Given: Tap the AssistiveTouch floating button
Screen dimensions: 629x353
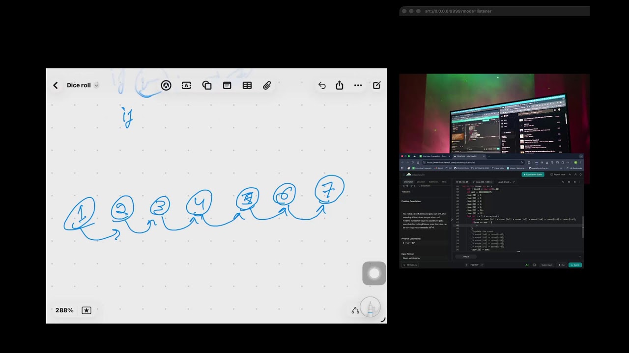Looking at the screenshot, I should pos(374,274).
